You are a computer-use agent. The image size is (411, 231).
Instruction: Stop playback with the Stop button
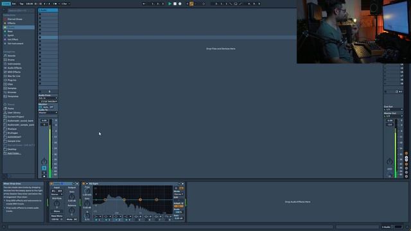tap(175, 4)
